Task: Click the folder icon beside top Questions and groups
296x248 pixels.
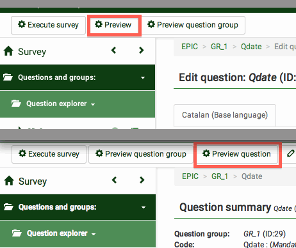Action: [8, 77]
